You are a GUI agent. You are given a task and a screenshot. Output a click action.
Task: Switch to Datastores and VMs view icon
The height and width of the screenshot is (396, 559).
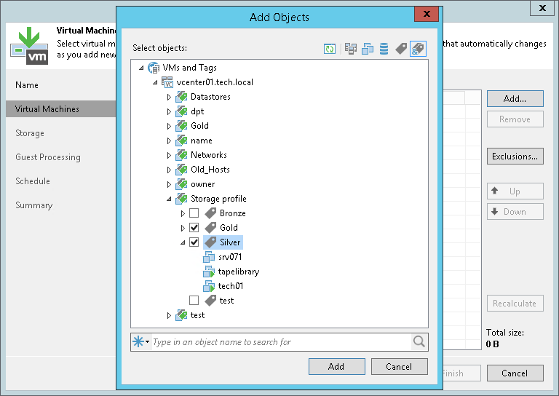coord(384,49)
